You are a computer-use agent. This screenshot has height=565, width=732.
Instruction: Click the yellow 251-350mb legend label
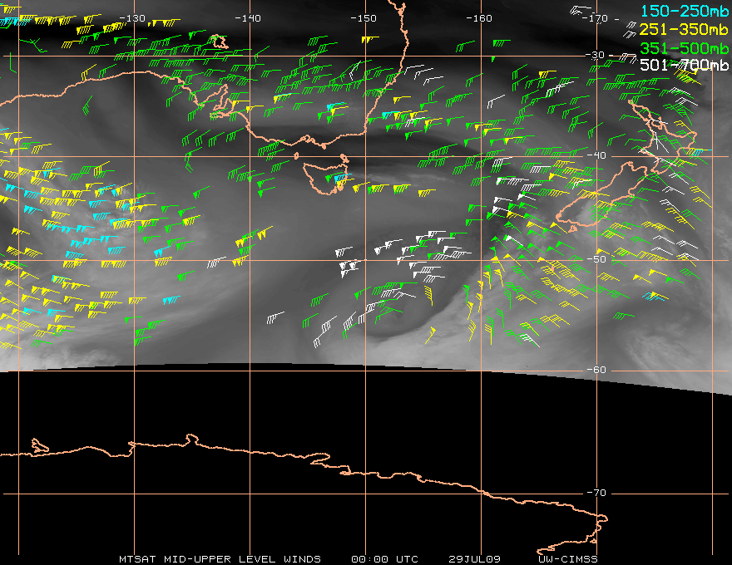click(x=684, y=29)
